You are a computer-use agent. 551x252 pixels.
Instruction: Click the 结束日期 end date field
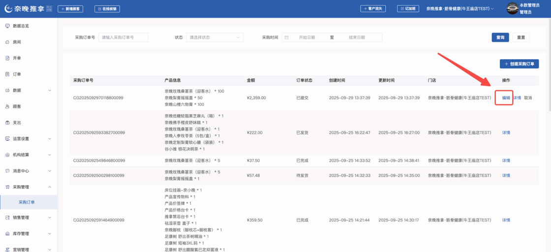357,37
